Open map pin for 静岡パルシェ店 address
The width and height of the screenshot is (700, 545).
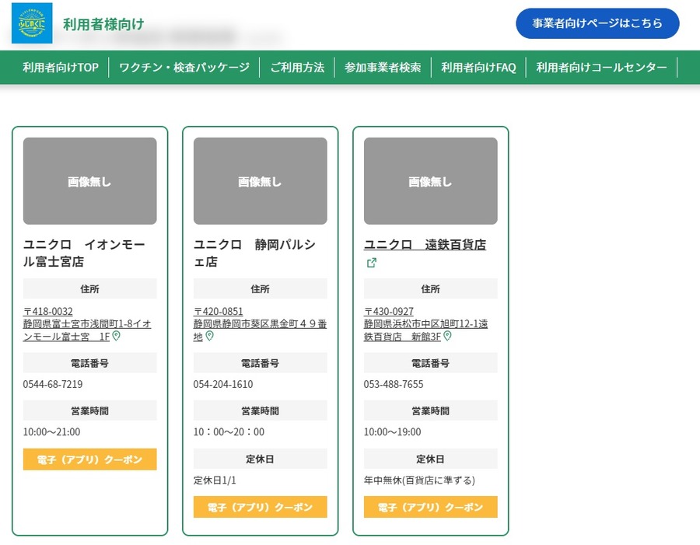coord(210,336)
